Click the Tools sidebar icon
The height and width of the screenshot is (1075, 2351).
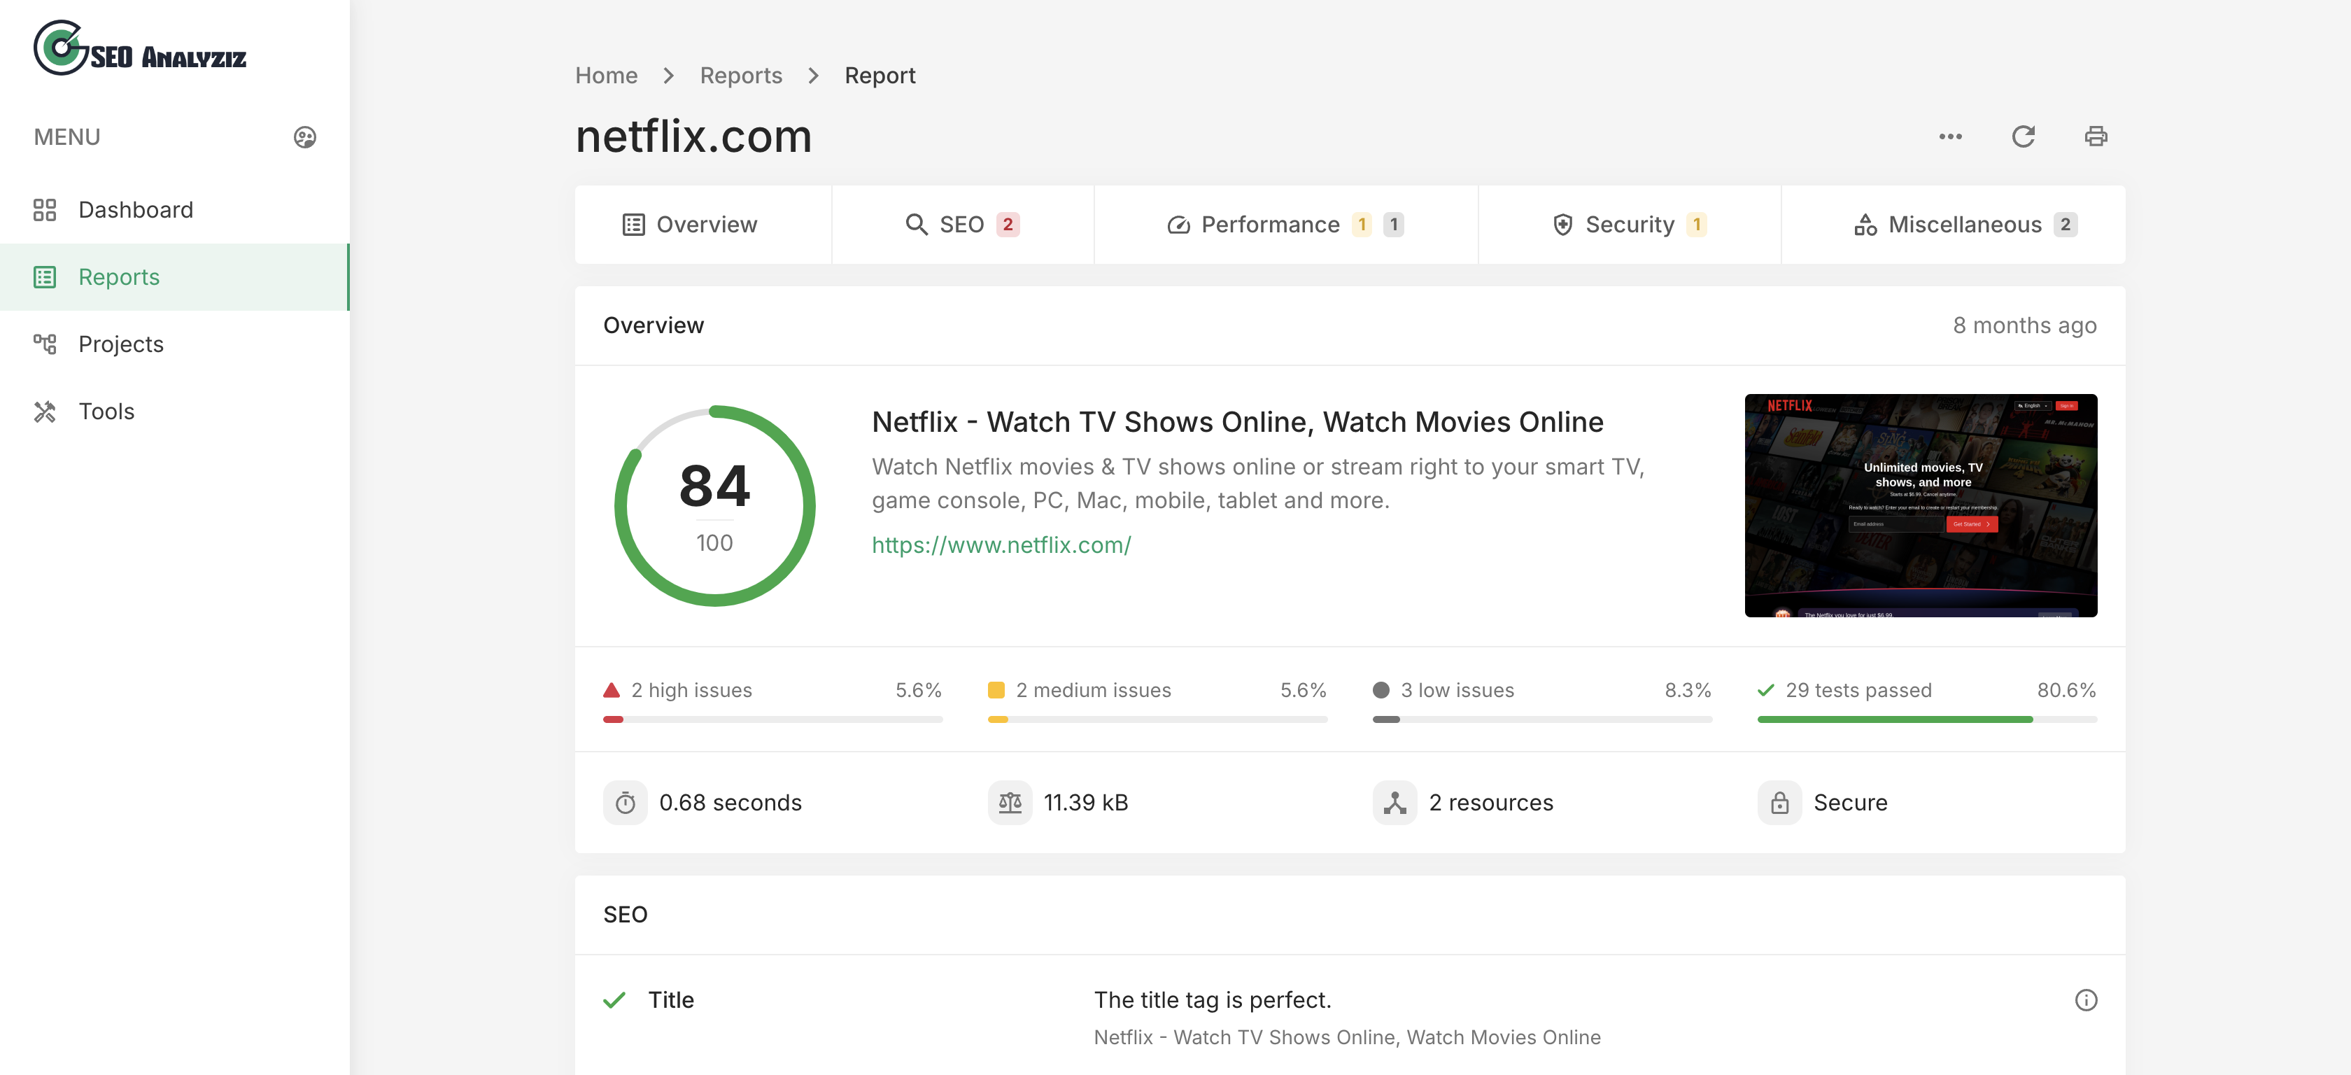[45, 411]
